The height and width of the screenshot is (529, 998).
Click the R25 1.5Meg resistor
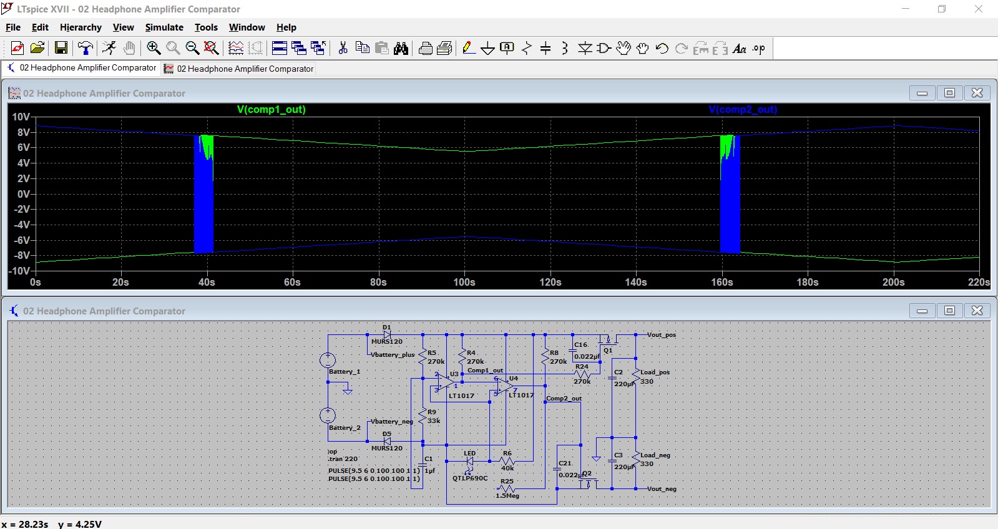tap(507, 488)
